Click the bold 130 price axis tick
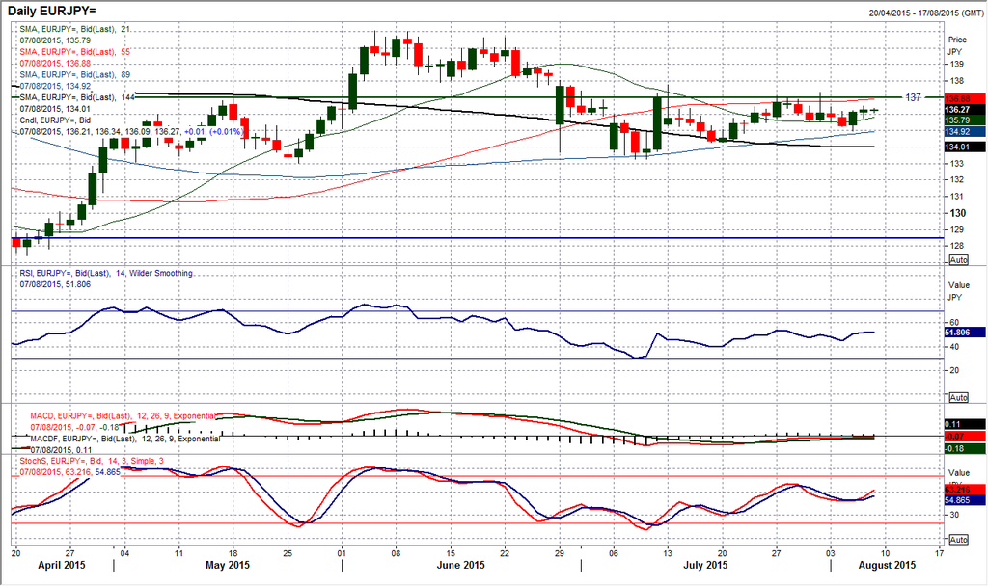The width and height of the screenshot is (988, 586). (x=958, y=213)
